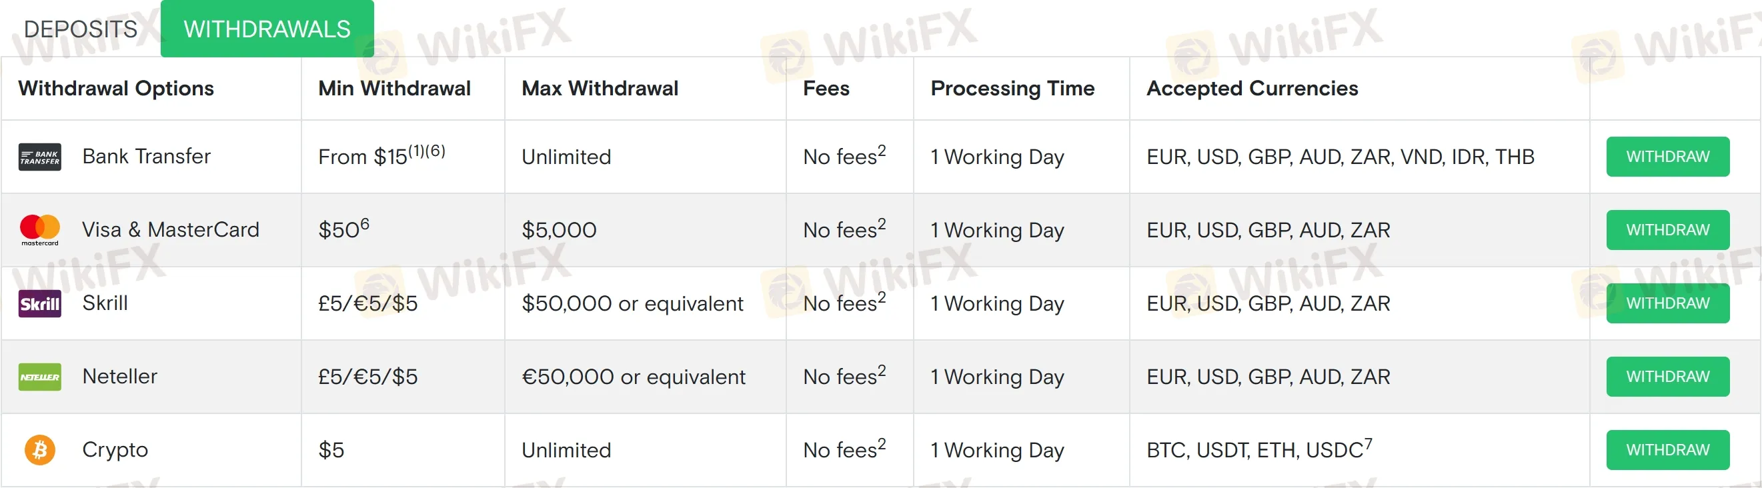The width and height of the screenshot is (1762, 488).
Task: Click the Accepted Currencies column header
Action: point(1252,88)
